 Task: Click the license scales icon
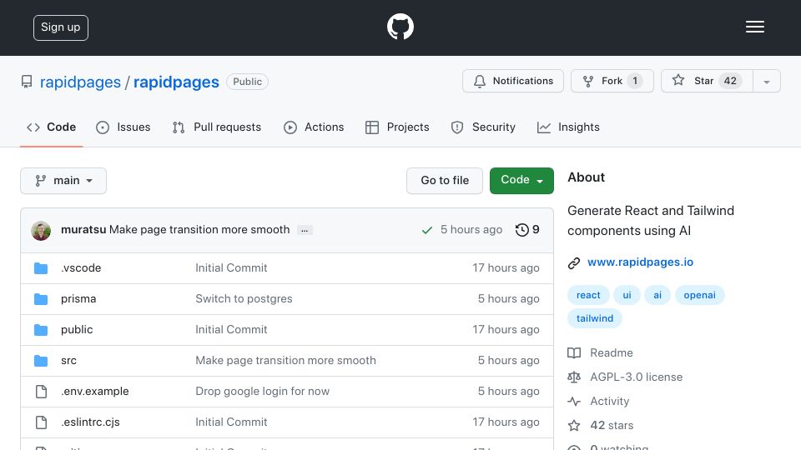point(574,377)
